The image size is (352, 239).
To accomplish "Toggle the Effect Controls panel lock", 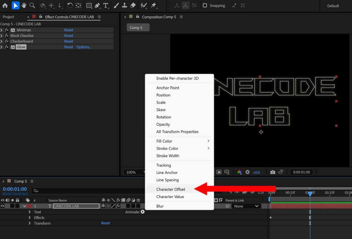I will 41,17.
